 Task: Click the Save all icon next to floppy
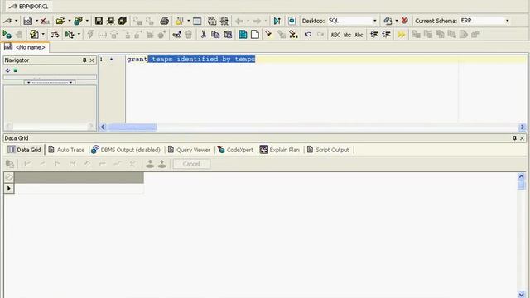click(110, 21)
